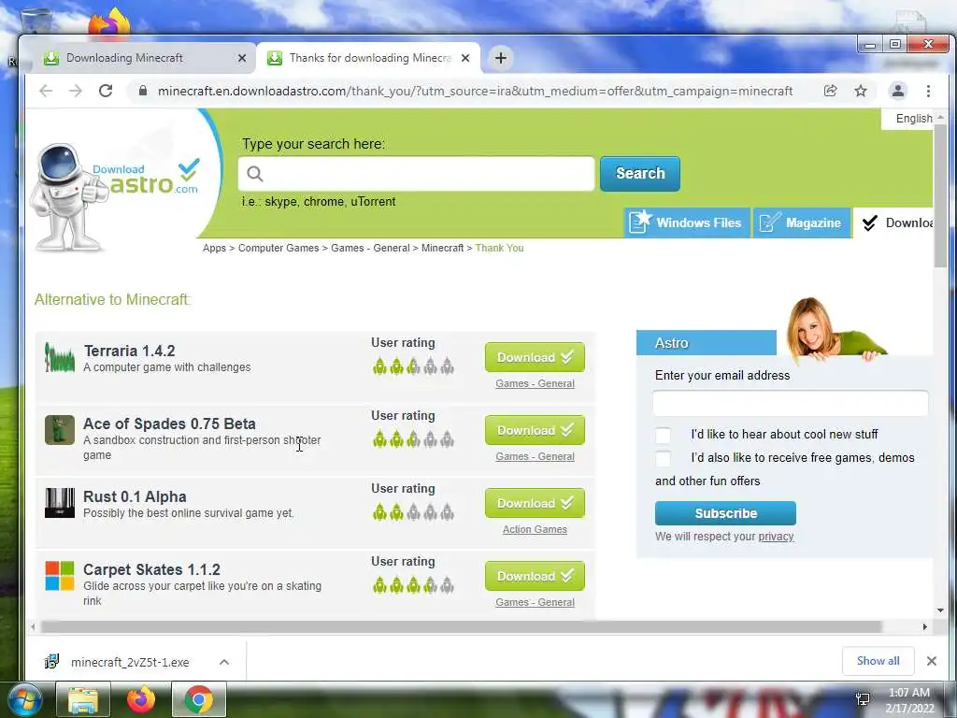
Task: Check 'I'd like to hear about cool new stuff'
Action: [x=663, y=435]
